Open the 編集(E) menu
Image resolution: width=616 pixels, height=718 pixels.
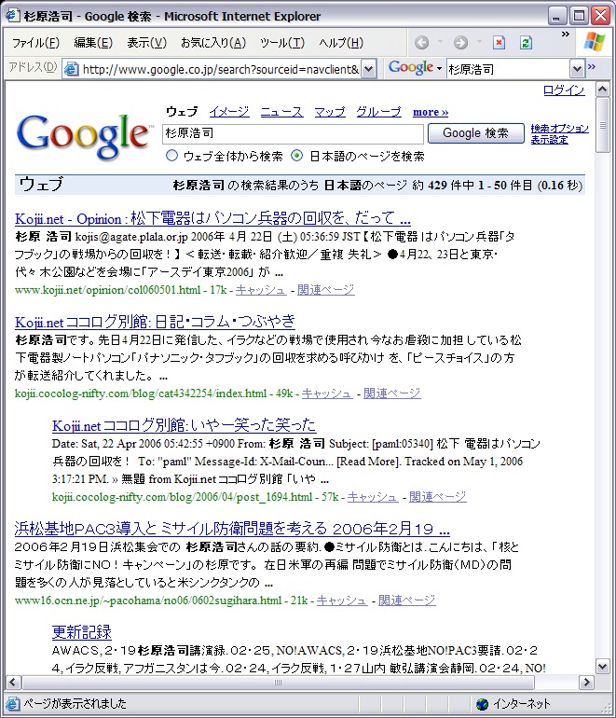pyautogui.click(x=93, y=43)
